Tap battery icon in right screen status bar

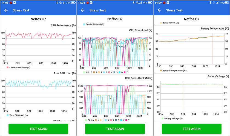[x=227, y=3]
